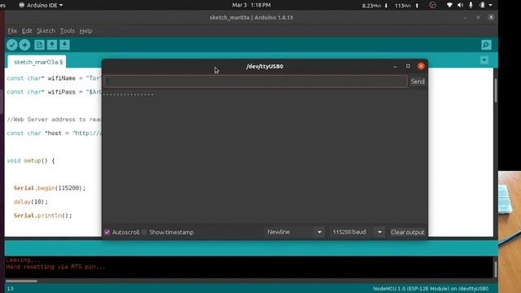Close the /dev/ttyUSB0 serial monitor window

pos(421,66)
